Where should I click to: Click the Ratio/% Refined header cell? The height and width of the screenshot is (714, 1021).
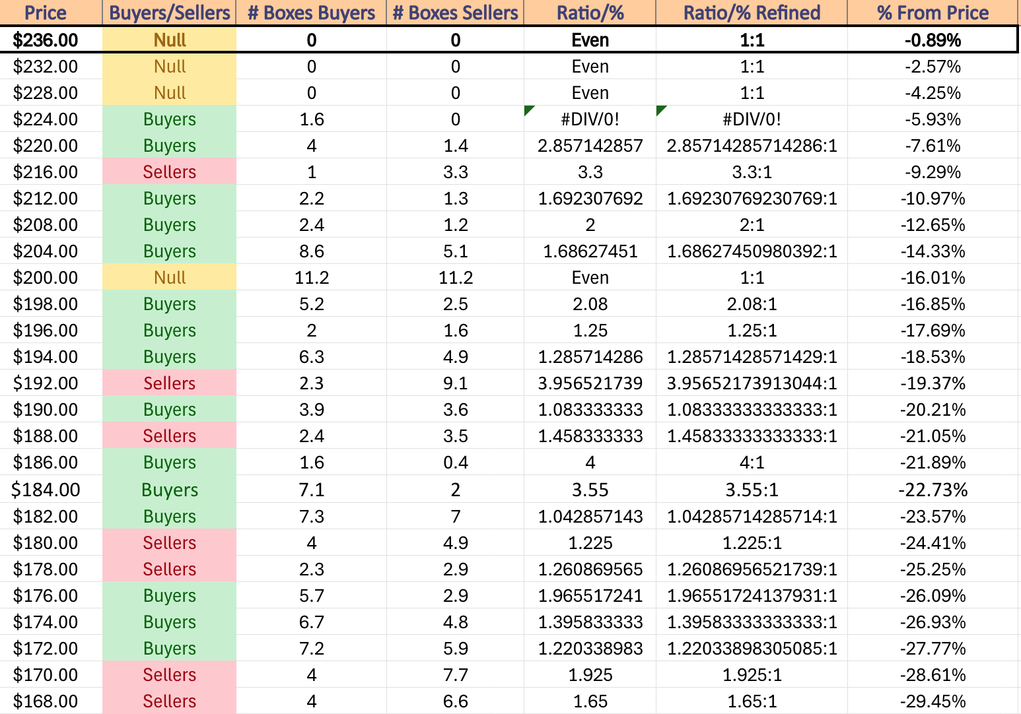click(752, 13)
